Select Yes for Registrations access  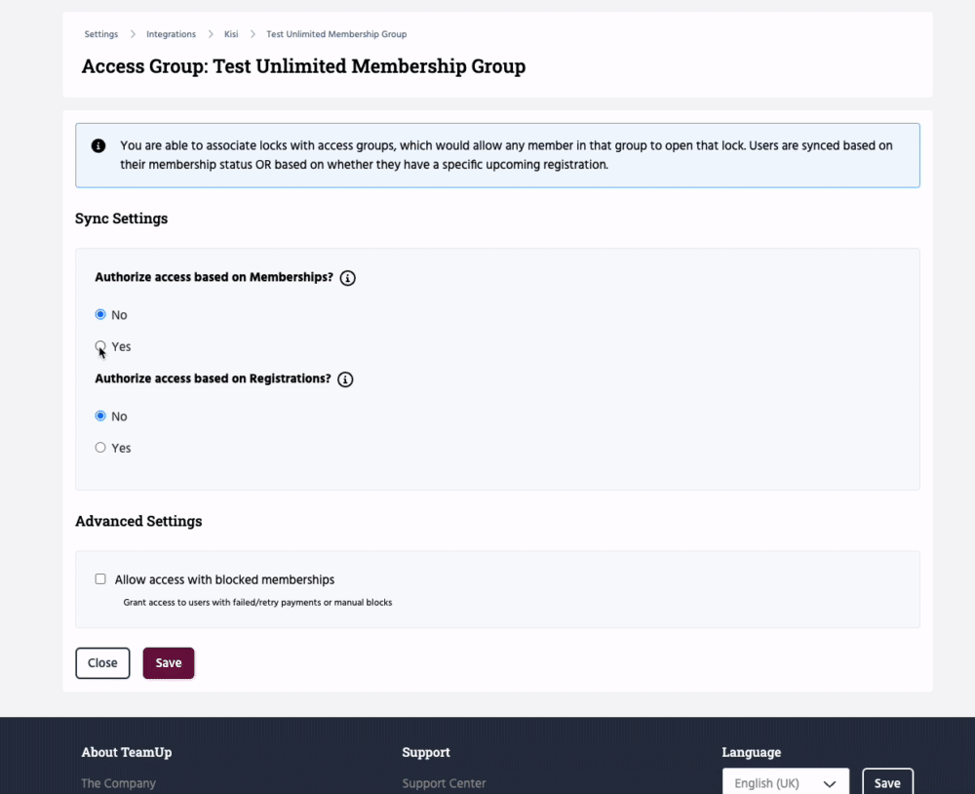click(100, 448)
